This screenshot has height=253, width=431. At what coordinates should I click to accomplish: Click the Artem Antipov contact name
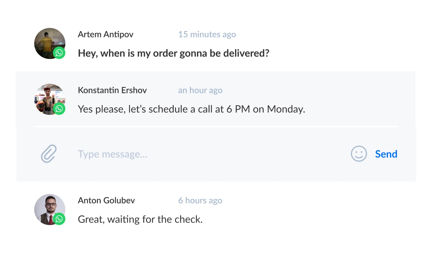105,34
